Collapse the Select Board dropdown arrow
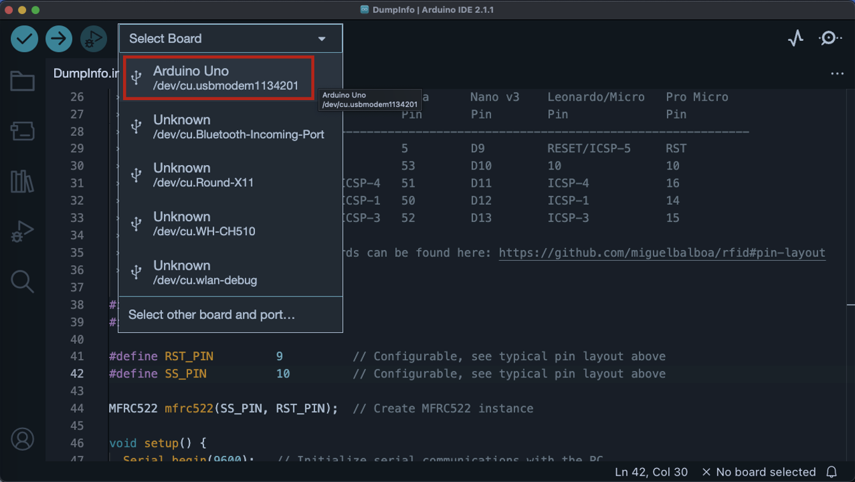This screenshot has height=482, width=855. click(322, 39)
